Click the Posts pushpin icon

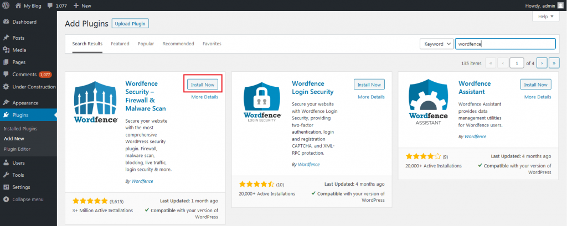pyautogui.click(x=6, y=38)
